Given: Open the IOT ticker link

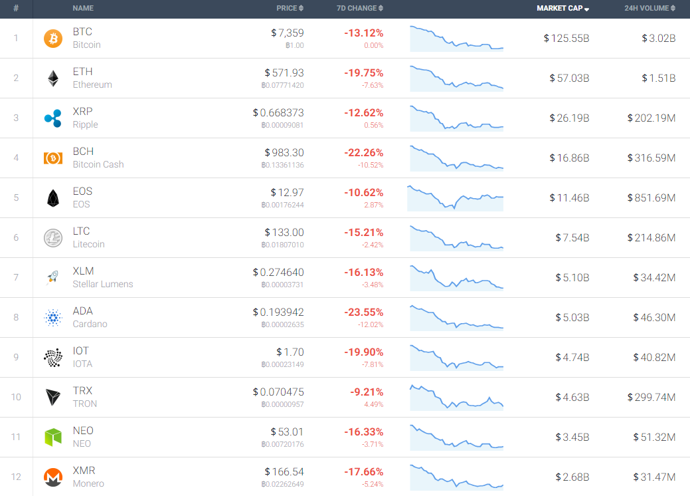Looking at the screenshot, I should tap(81, 350).
